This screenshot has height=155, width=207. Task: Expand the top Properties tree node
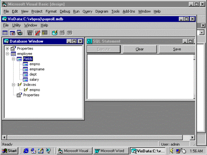(x=7, y=49)
